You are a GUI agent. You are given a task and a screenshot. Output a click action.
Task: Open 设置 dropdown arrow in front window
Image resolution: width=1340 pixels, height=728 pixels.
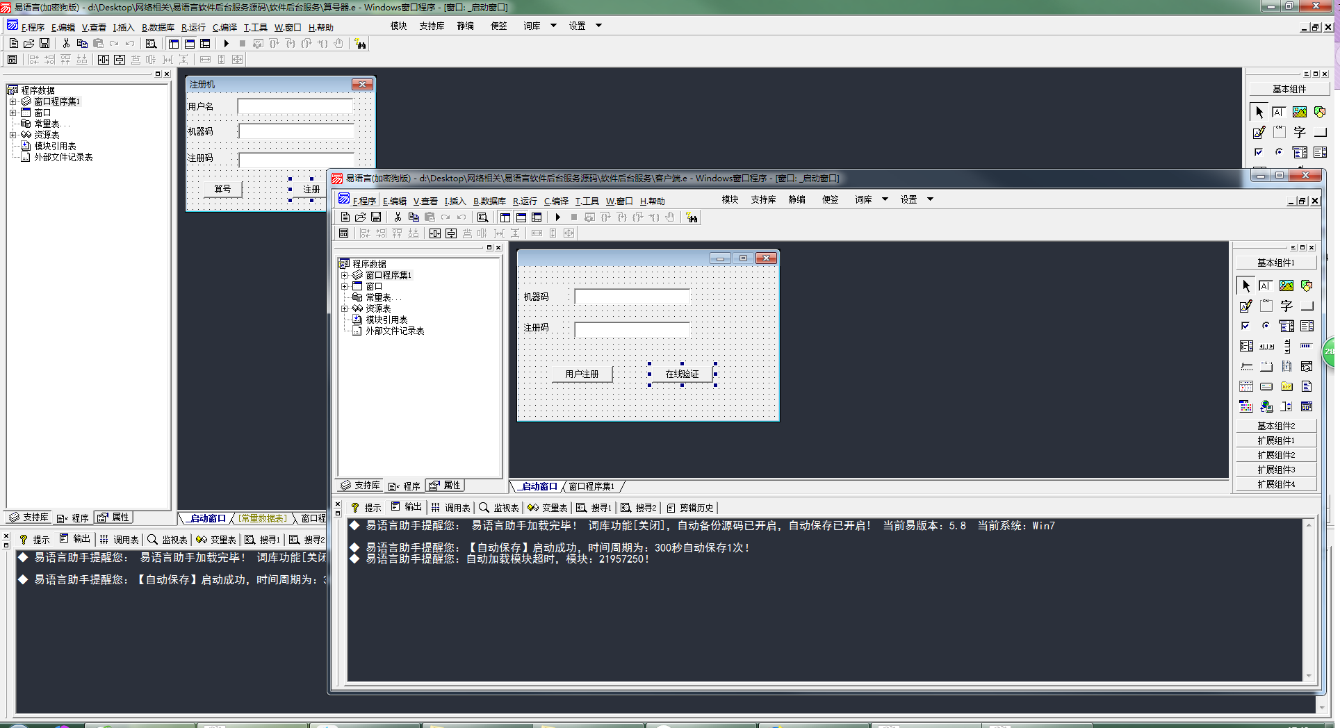(x=930, y=199)
